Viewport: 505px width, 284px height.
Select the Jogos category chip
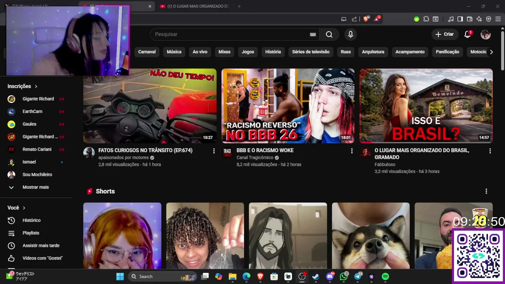coord(248,52)
